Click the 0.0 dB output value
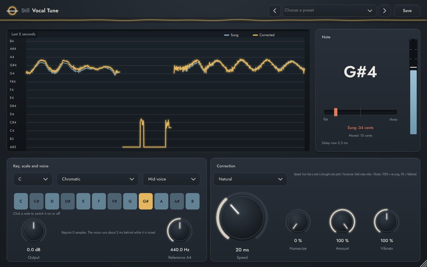427x267 pixels. coord(33,250)
